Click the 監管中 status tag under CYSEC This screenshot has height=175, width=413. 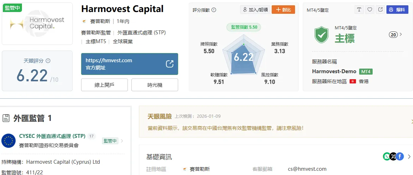tap(110, 141)
